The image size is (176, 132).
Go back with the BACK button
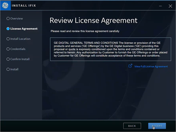[x=132, y=126]
